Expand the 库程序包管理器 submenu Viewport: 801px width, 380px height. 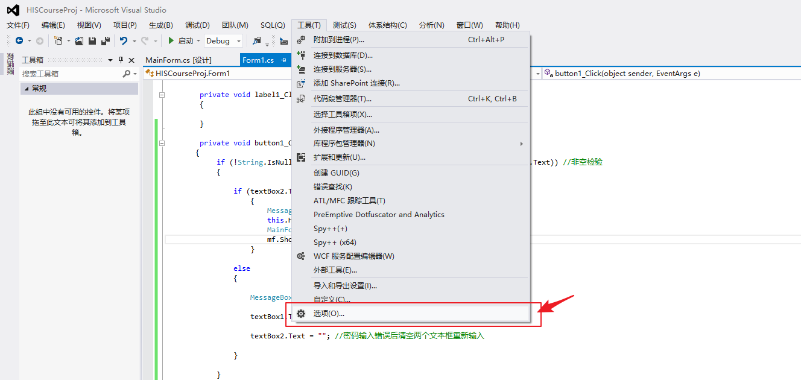pyautogui.click(x=522, y=144)
